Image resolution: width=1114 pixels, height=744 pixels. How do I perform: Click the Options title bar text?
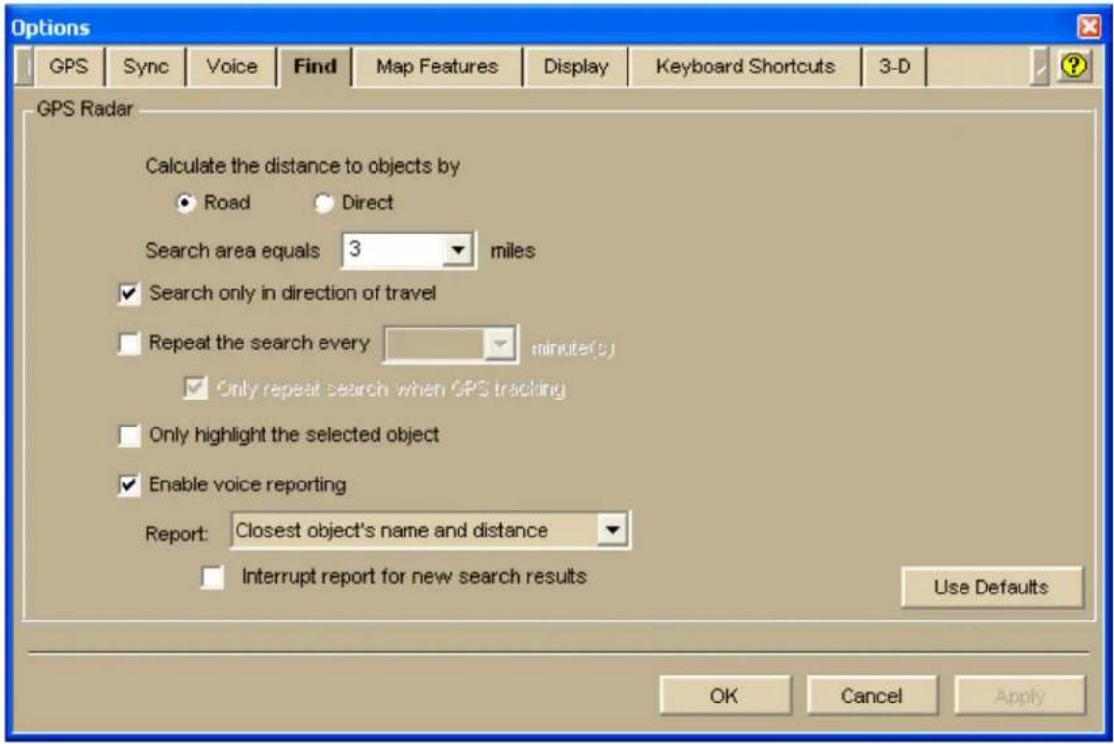(x=50, y=28)
